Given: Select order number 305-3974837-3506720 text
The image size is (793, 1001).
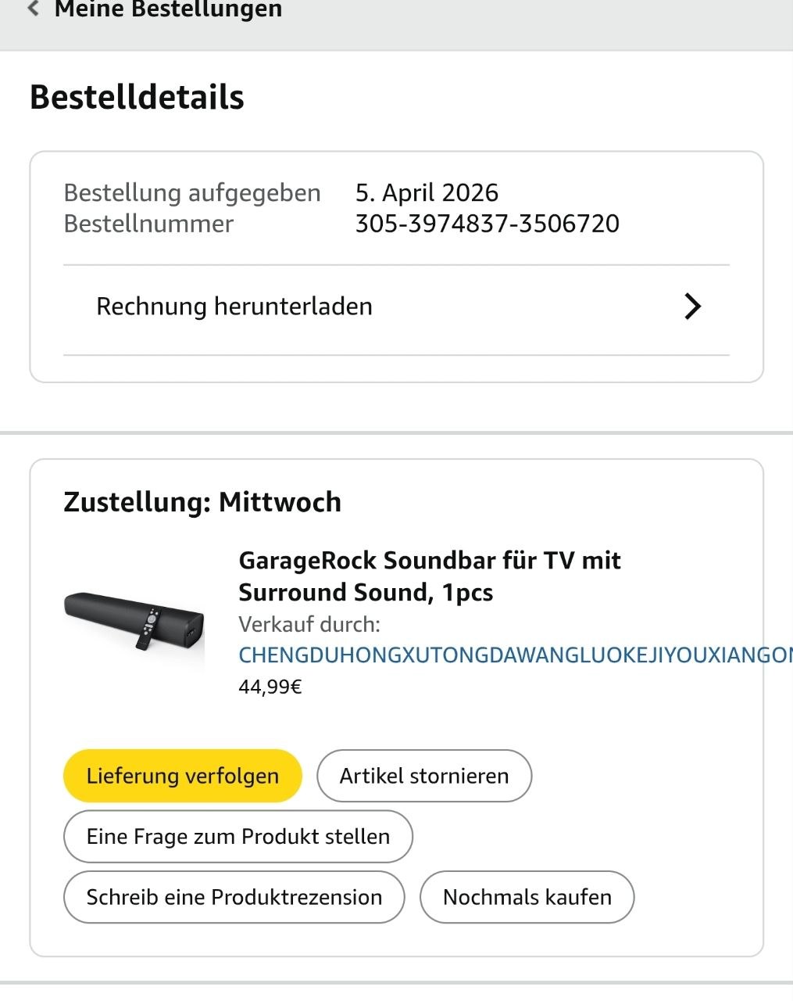Looking at the screenshot, I should pos(487,224).
